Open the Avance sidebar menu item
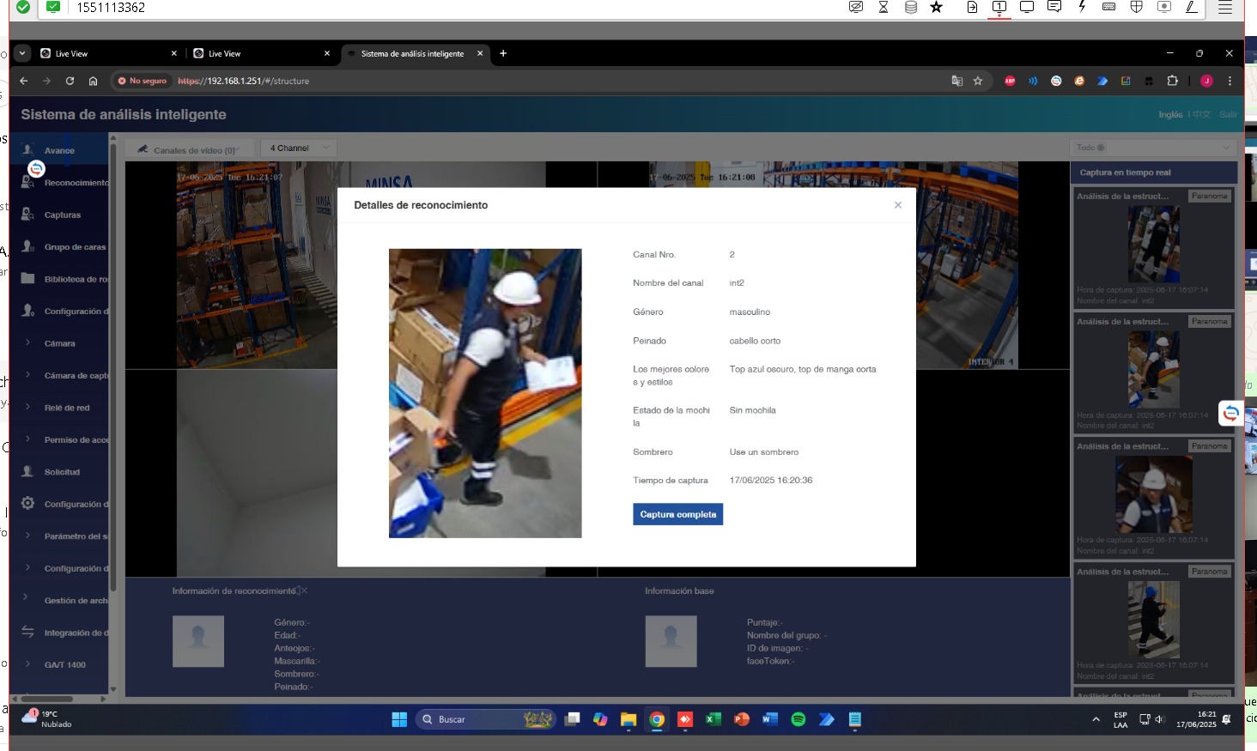This screenshot has width=1257, height=751. point(58,150)
